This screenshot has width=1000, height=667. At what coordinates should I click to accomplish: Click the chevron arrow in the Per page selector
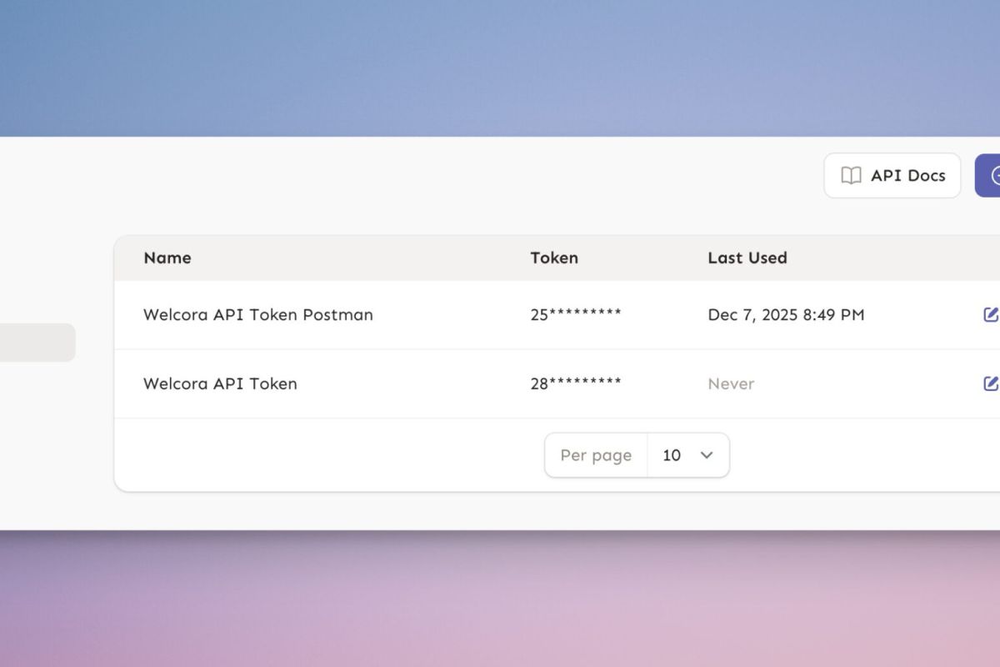click(x=707, y=455)
